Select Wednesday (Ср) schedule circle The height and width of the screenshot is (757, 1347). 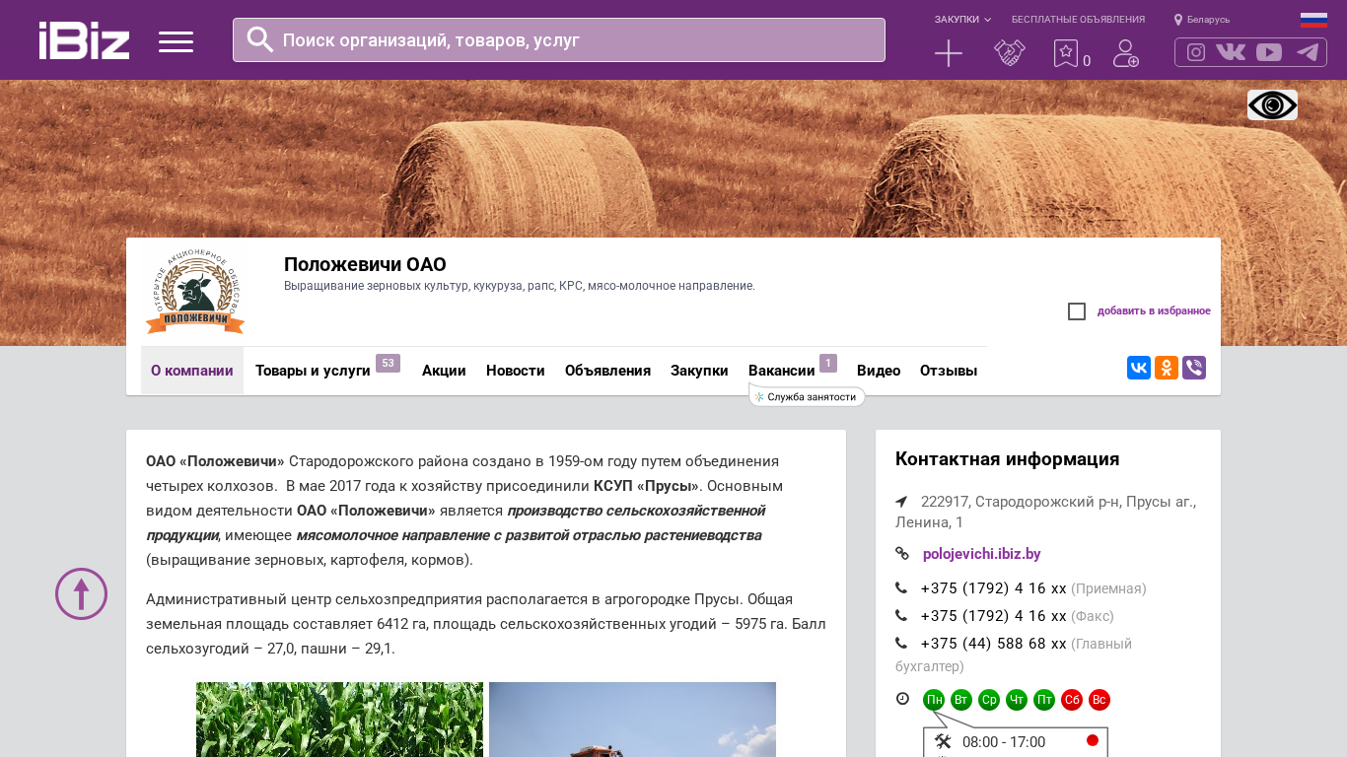click(989, 700)
